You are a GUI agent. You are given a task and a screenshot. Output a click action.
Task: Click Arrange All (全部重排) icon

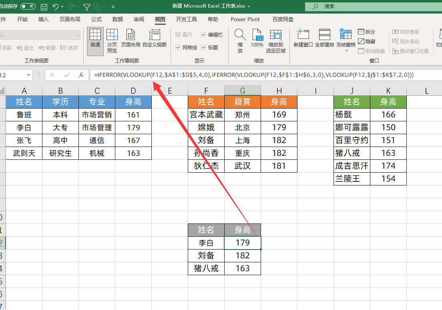[x=324, y=38]
